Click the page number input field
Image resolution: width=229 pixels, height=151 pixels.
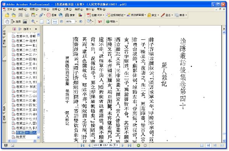[x=106, y=145]
